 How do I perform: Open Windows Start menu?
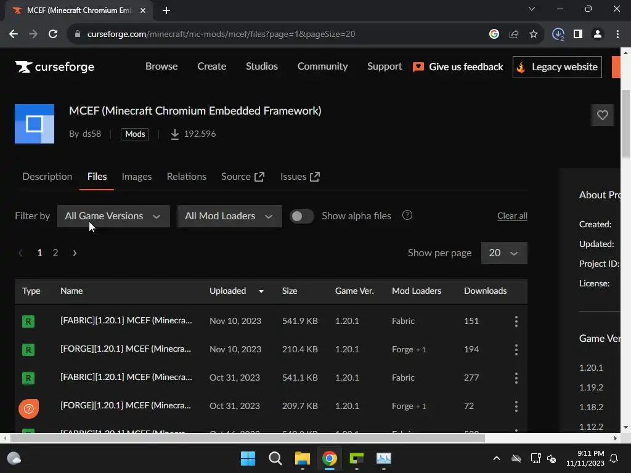coord(248,458)
